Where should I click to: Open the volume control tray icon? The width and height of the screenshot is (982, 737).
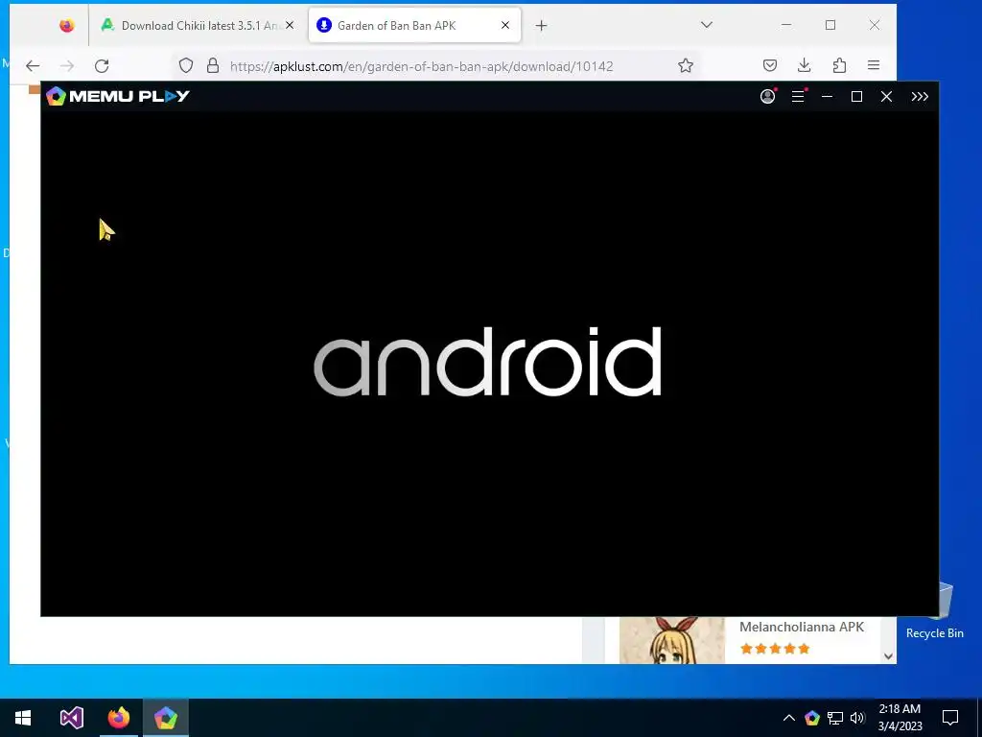[x=857, y=718]
